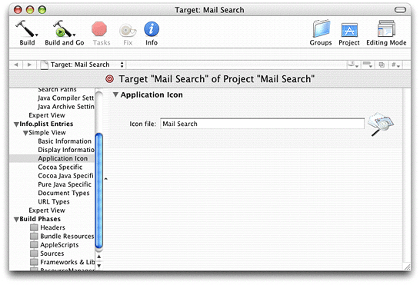The height and width of the screenshot is (285, 420).
Task: Click the red target icon in header
Action: pyautogui.click(x=109, y=79)
